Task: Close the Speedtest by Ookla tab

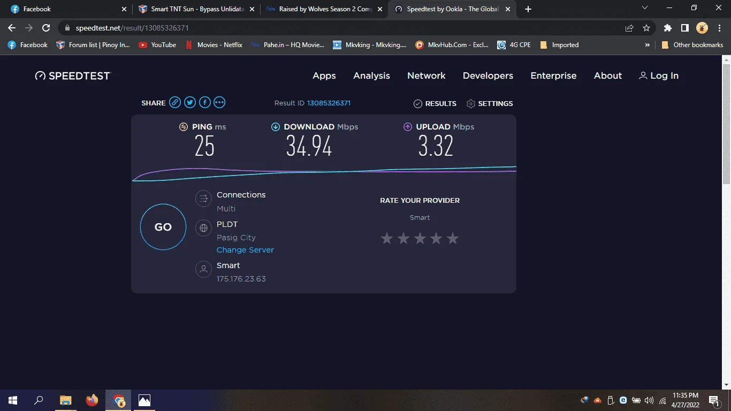Action: point(508,9)
